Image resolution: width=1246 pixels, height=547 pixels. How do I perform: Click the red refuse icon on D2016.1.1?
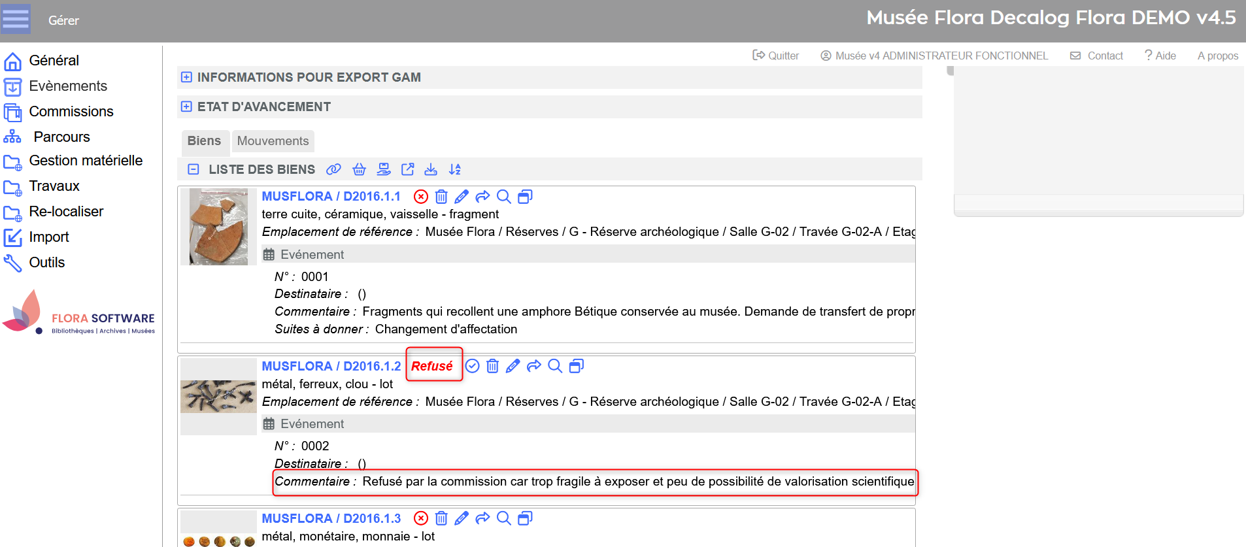pyautogui.click(x=421, y=197)
